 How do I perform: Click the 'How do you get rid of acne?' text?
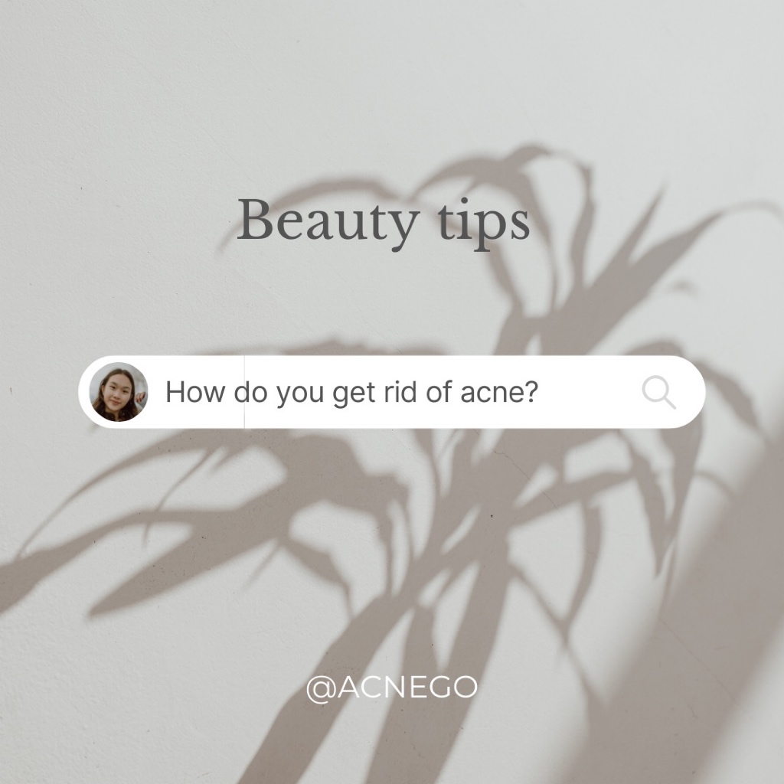(x=352, y=392)
